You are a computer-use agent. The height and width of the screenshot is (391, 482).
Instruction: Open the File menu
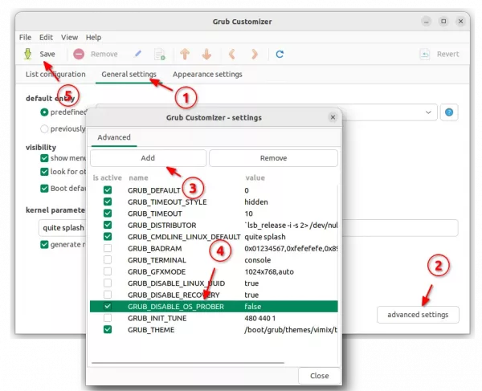point(25,38)
